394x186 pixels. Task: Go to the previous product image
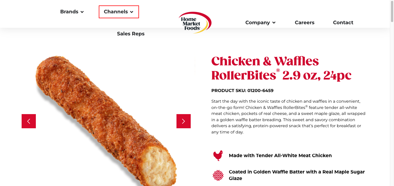tap(29, 121)
